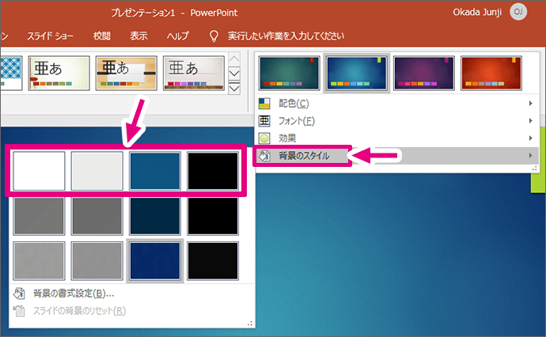Screen dimensions: 546x337
Task: Open the 背景のスタイル submenu
Action: click(x=397, y=156)
